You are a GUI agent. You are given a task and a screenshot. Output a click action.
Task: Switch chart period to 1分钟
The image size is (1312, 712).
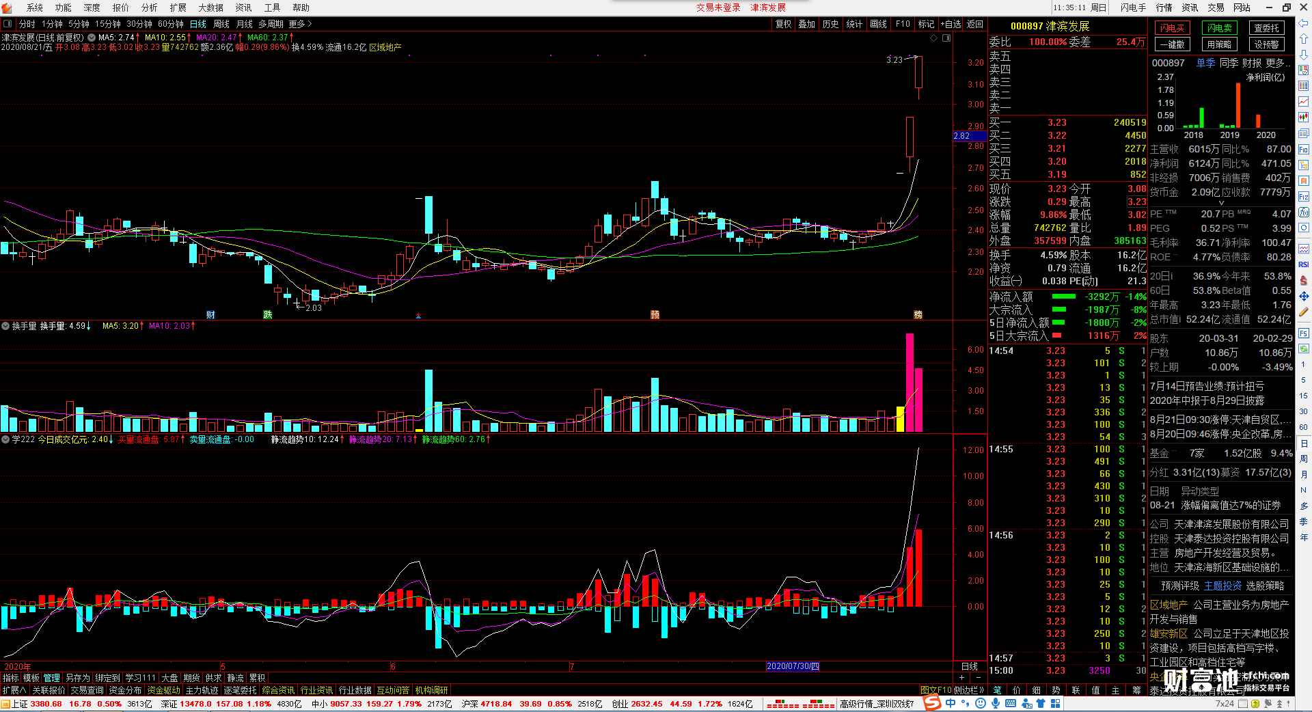point(52,24)
